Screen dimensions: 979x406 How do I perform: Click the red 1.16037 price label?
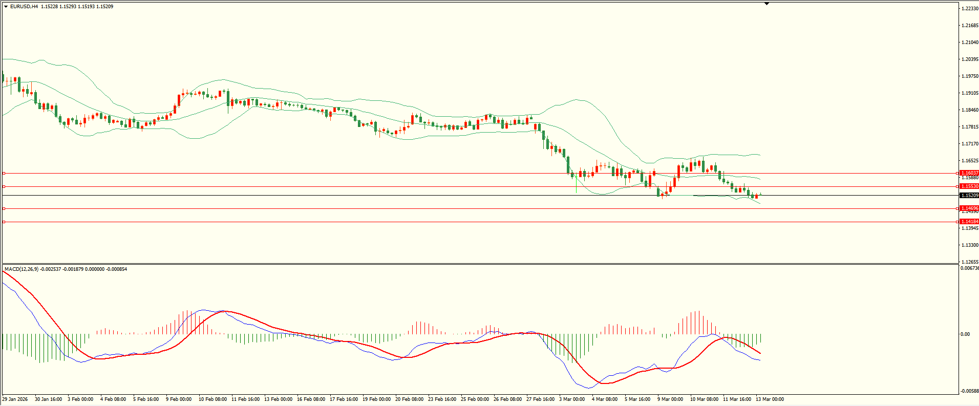pos(969,173)
